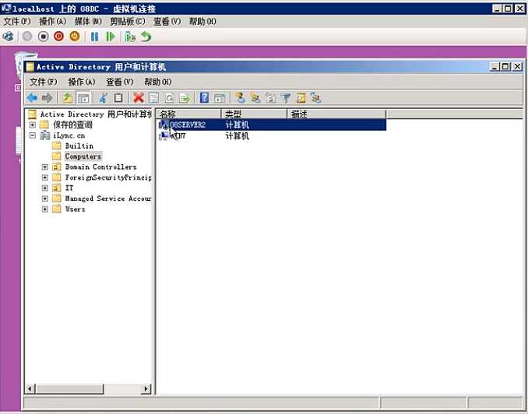The width and height of the screenshot is (528, 414).
Task: Click the Cut scissors icon
Action: point(103,98)
